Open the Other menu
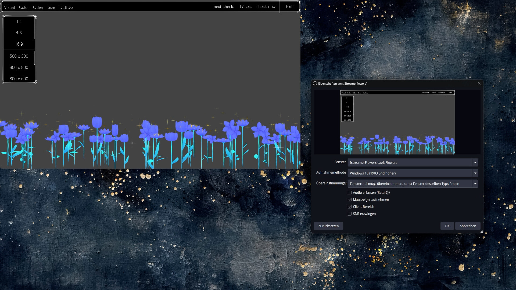Viewport: 516px width, 290px height. pos(38,7)
